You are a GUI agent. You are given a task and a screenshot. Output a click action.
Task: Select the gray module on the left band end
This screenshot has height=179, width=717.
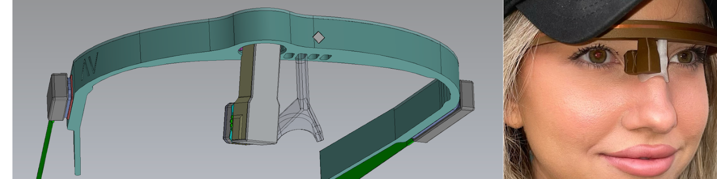click(x=58, y=96)
